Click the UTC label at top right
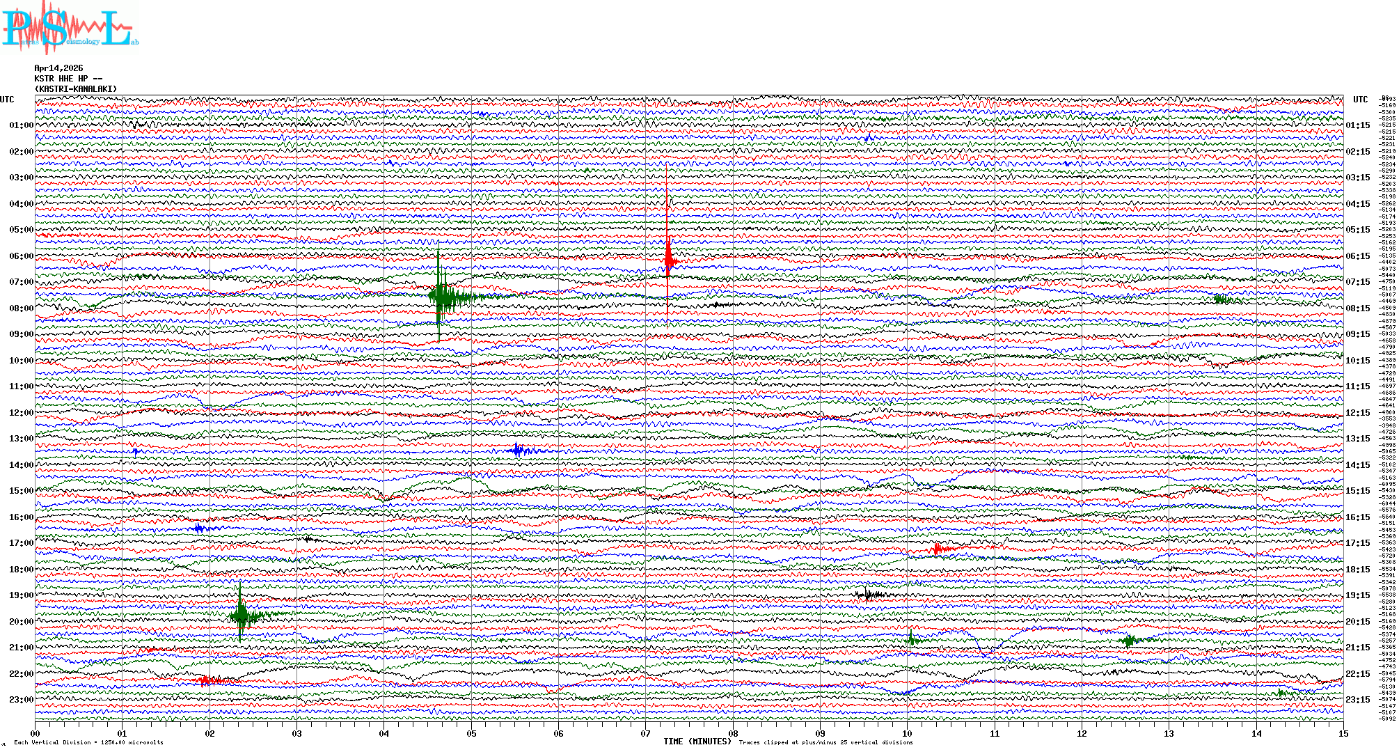Screen dimensions: 1399x752 click(1360, 100)
